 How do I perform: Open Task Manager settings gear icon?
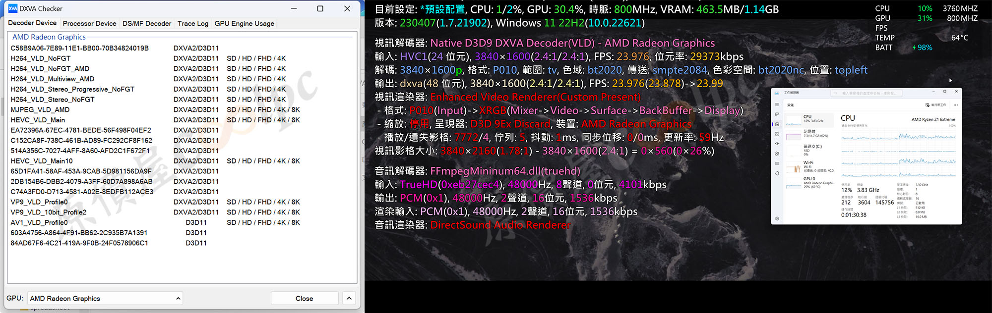point(777,218)
